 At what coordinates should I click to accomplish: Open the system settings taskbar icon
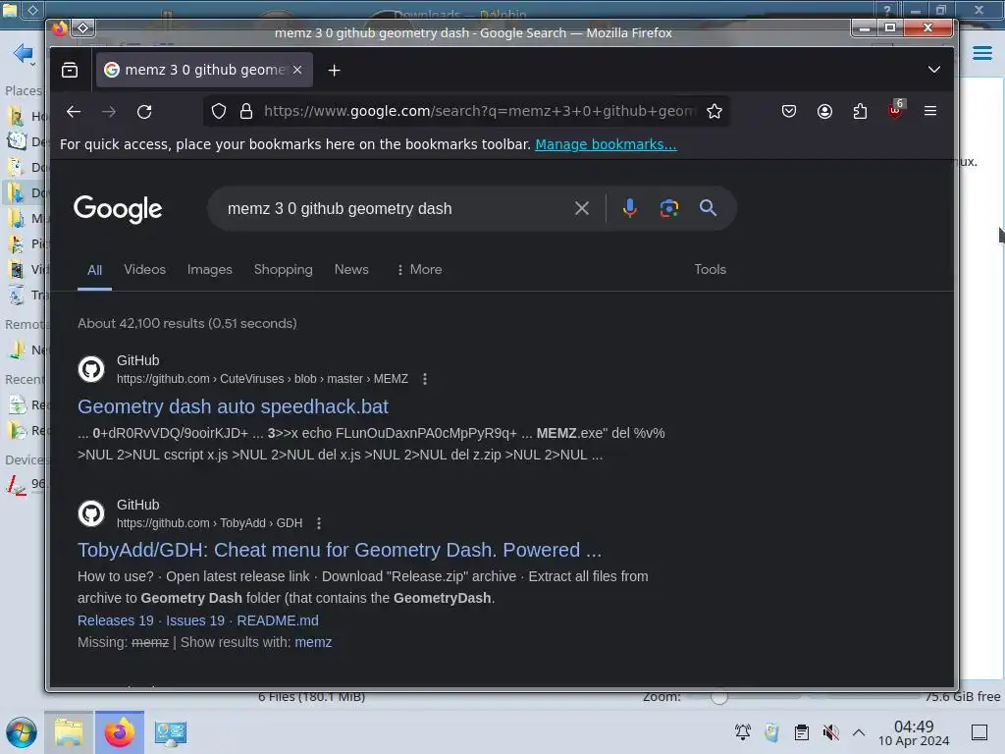pos(171,732)
